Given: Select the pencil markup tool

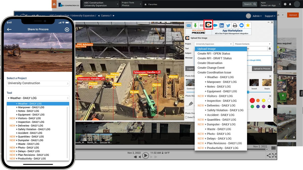Looking at the screenshot, I should pyautogui.click(x=191, y=104).
